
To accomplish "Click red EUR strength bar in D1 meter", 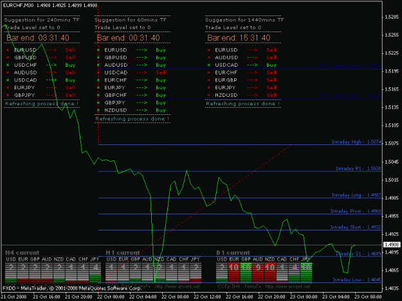I will (x=234, y=272).
